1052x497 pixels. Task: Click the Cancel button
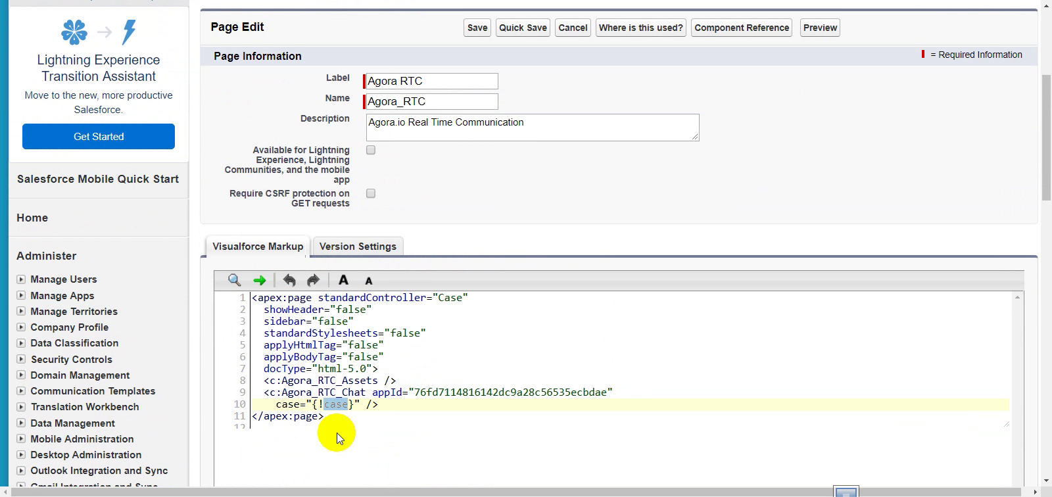tap(573, 28)
